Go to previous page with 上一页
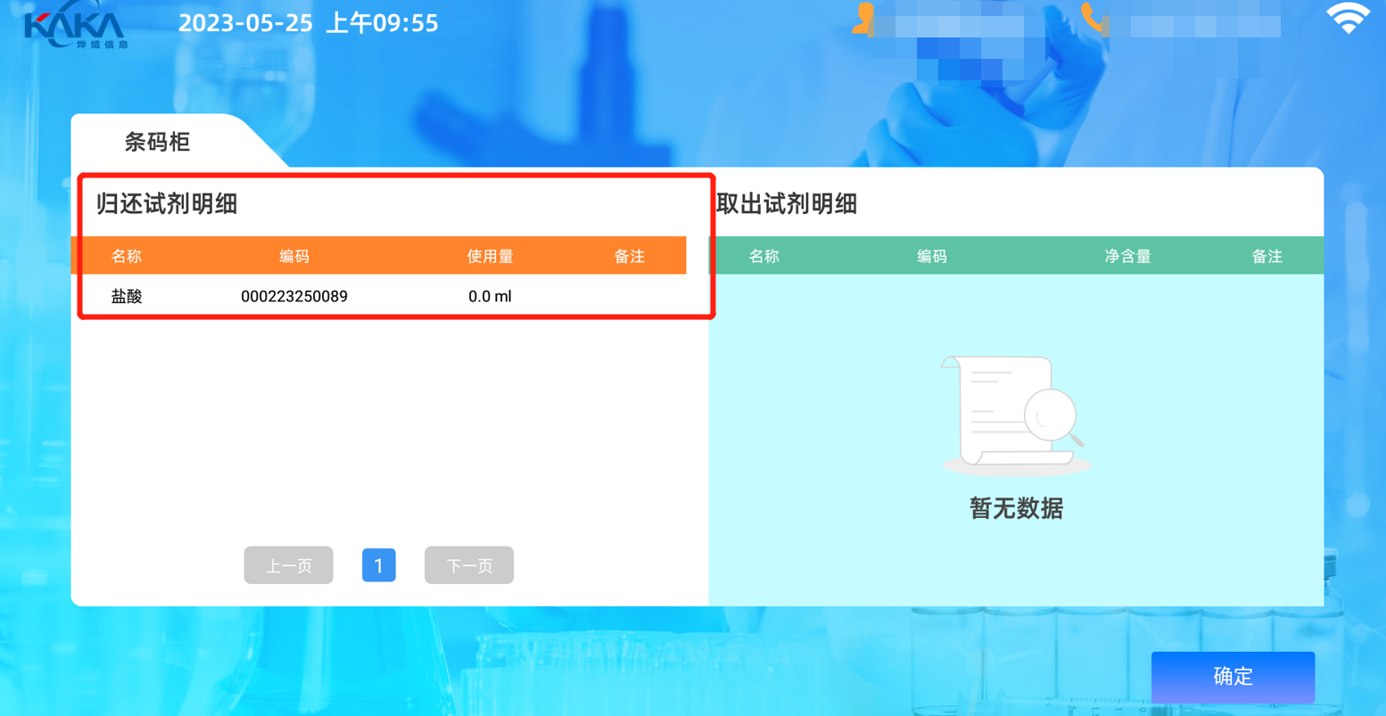This screenshot has height=716, width=1386. click(288, 565)
